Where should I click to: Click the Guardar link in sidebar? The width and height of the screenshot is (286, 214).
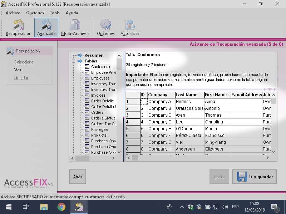click(x=21, y=78)
